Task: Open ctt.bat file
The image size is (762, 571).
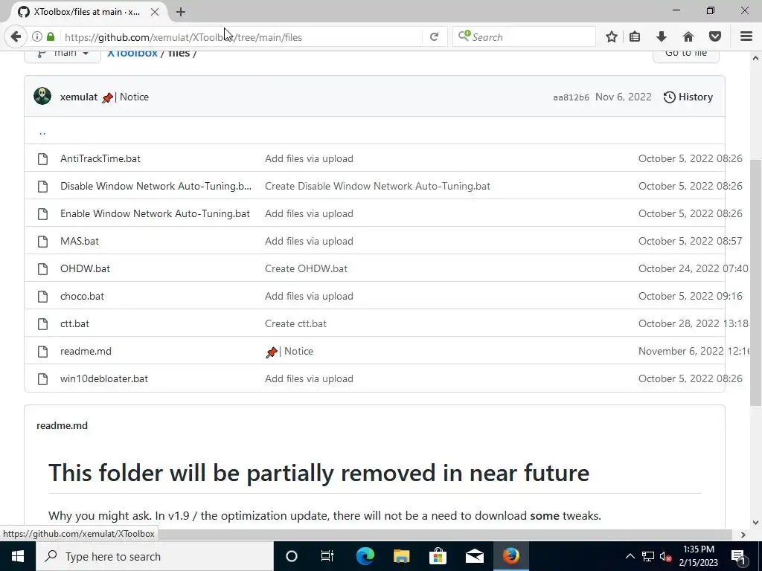Action: point(74,323)
